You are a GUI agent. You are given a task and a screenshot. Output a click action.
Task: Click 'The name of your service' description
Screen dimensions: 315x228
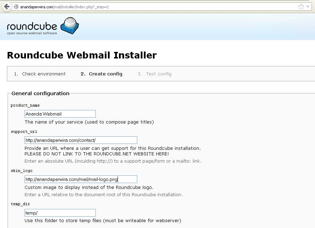coord(89,122)
